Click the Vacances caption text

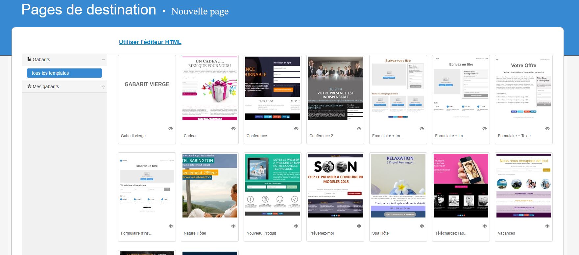(x=506, y=233)
